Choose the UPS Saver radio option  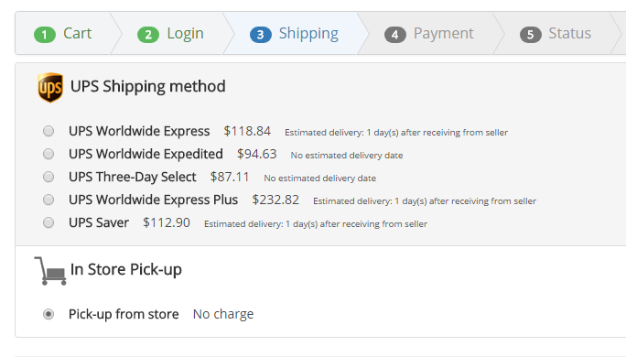pyautogui.click(x=49, y=222)
